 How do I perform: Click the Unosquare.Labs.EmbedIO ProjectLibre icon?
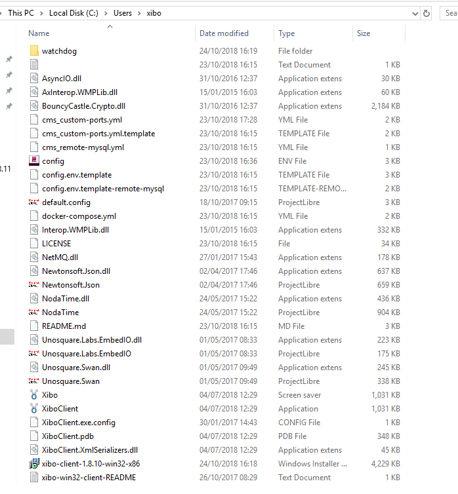pyautogui.click(x=33, y=354)
